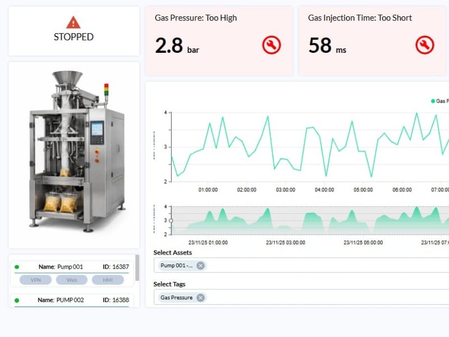Click the green status dot for PUMP 002
449x337 pixels.
[17, 300]
